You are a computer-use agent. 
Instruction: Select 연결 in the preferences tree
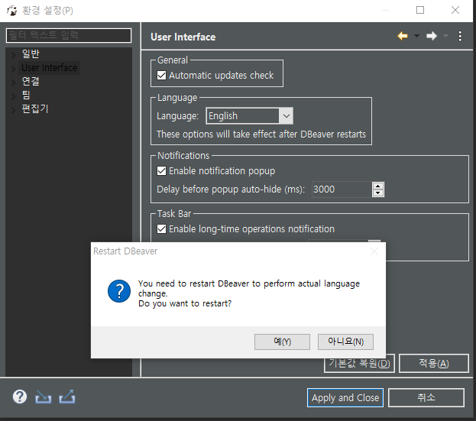(31, 81)
